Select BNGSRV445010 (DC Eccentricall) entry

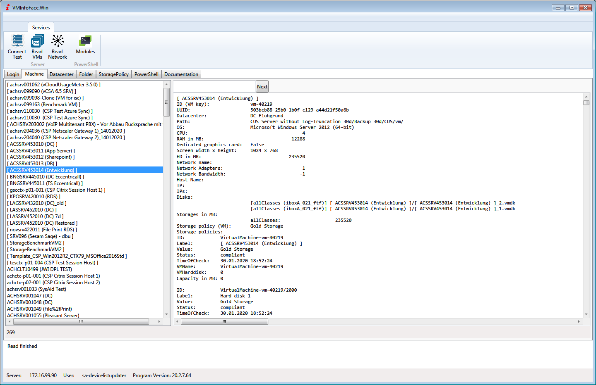[46, 177]
